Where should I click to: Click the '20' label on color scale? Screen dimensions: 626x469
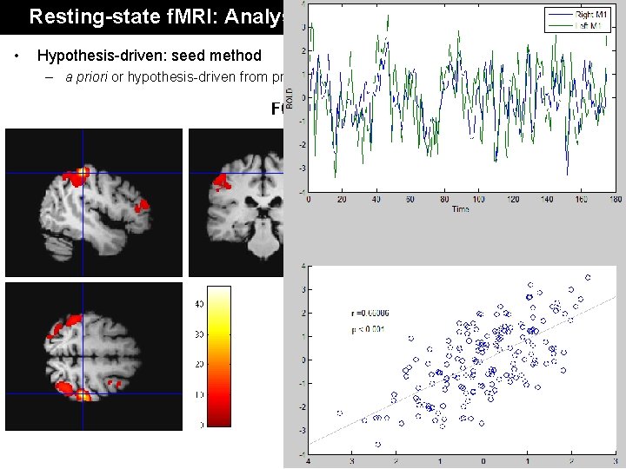click(199, 364)
